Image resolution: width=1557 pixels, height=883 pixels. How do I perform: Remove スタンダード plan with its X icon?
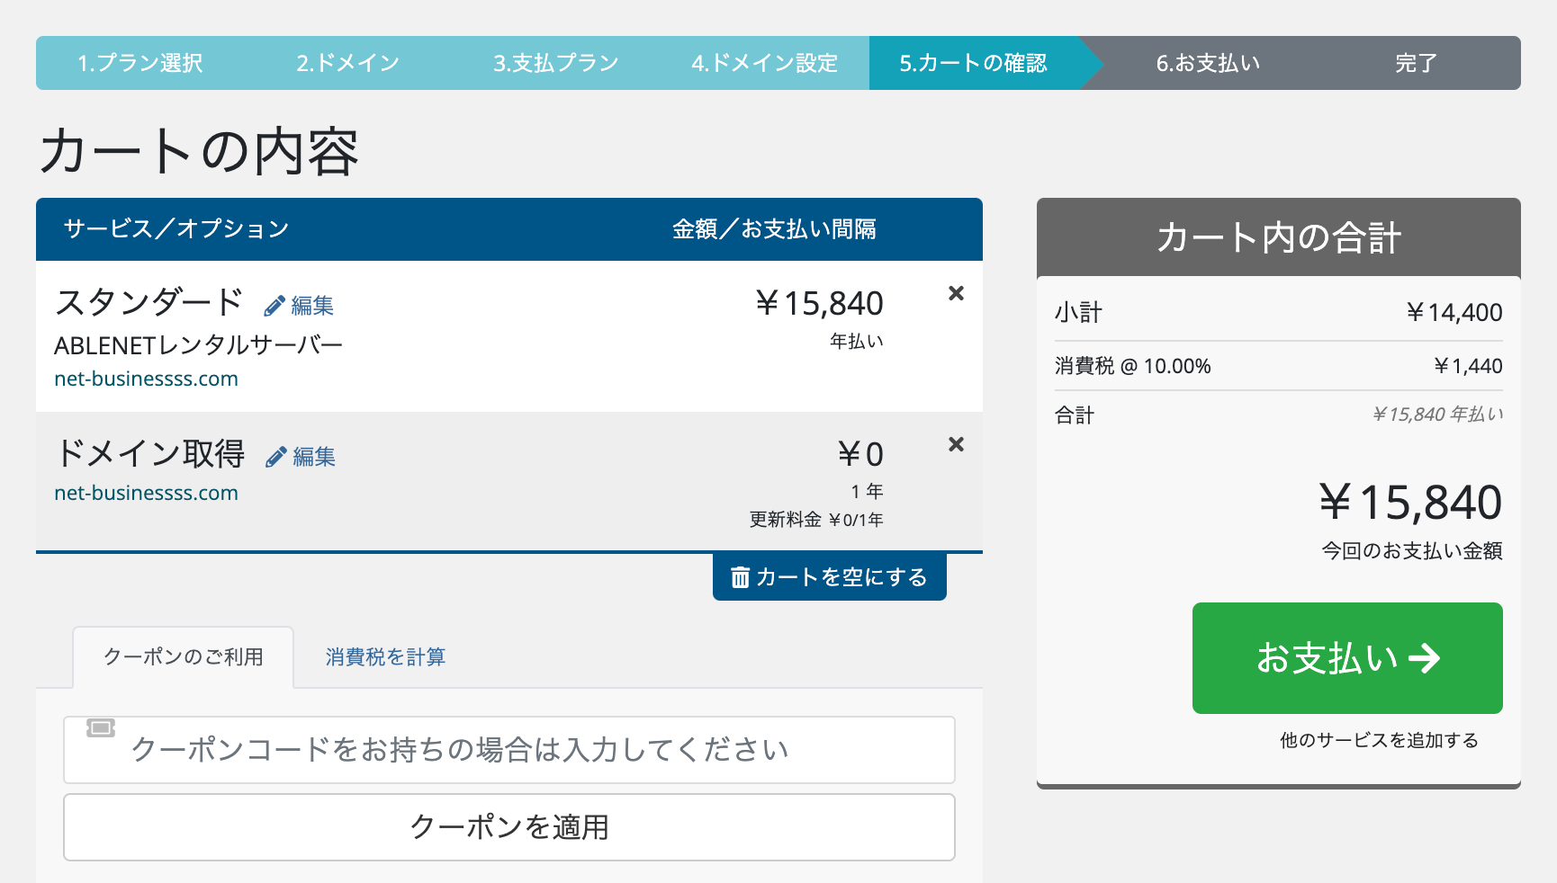(x=956, y=293)
